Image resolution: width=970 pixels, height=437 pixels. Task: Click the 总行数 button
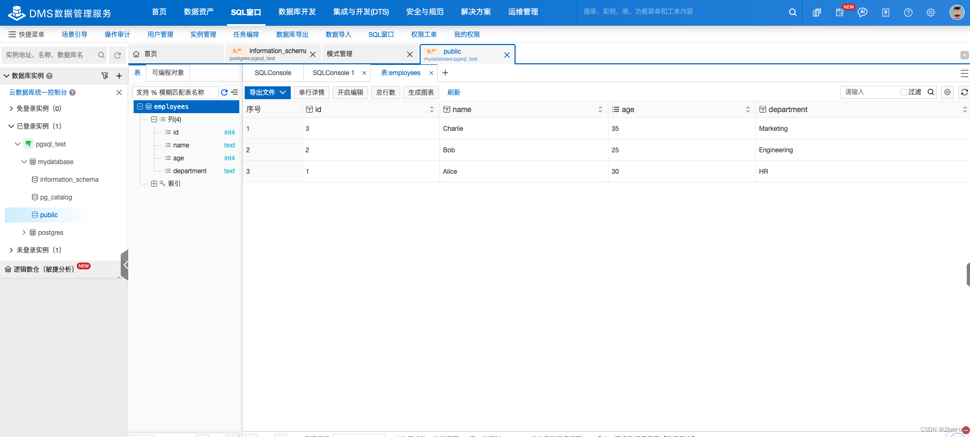pos(386,92)
